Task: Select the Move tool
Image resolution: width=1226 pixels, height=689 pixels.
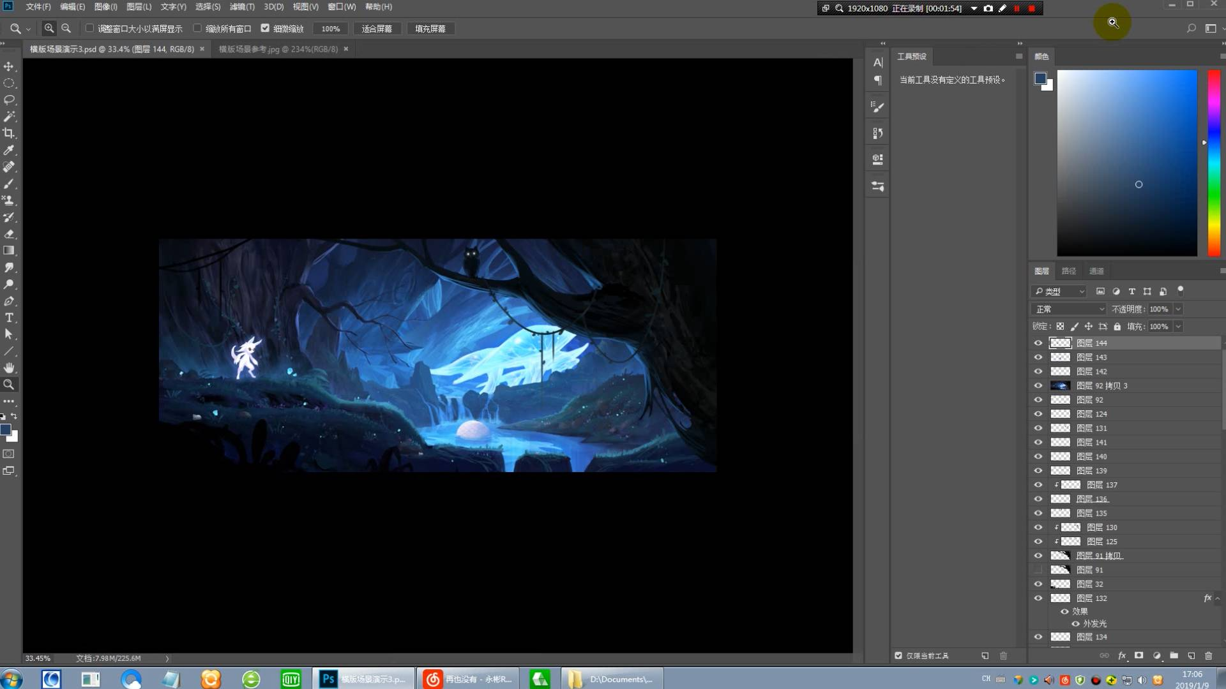Action: click(x=9, y=66)
